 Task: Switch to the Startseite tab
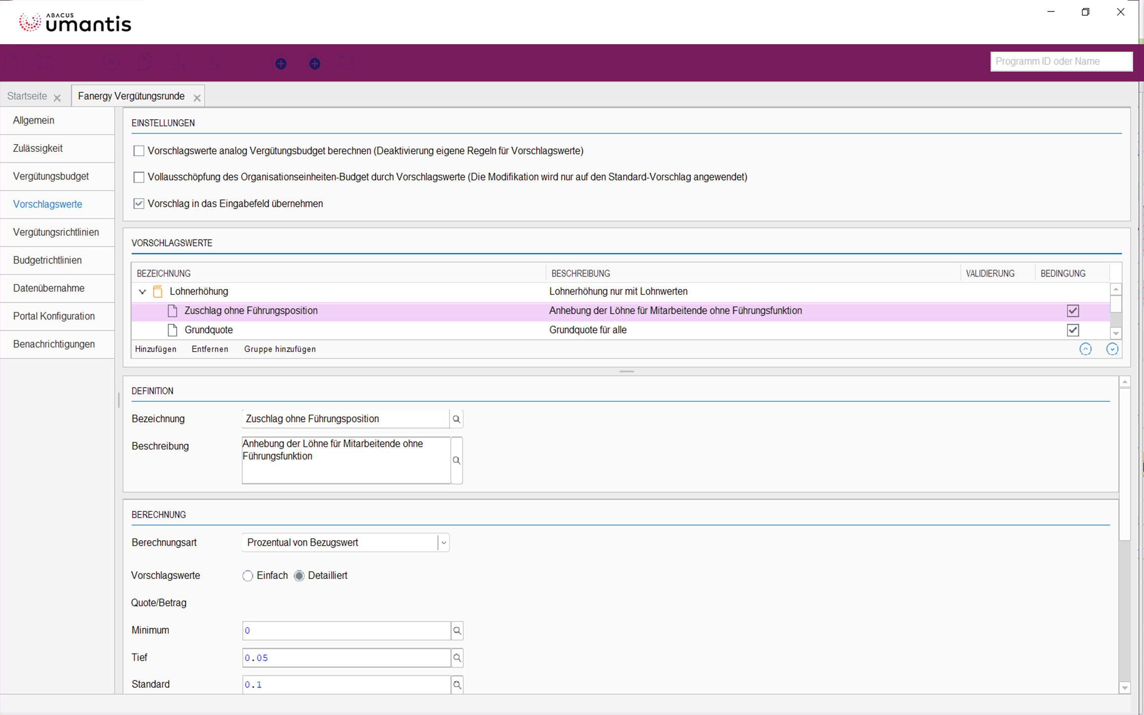27,96
